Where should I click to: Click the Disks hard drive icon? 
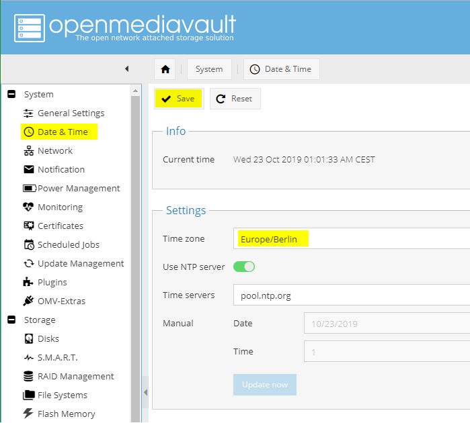(29, 338)
